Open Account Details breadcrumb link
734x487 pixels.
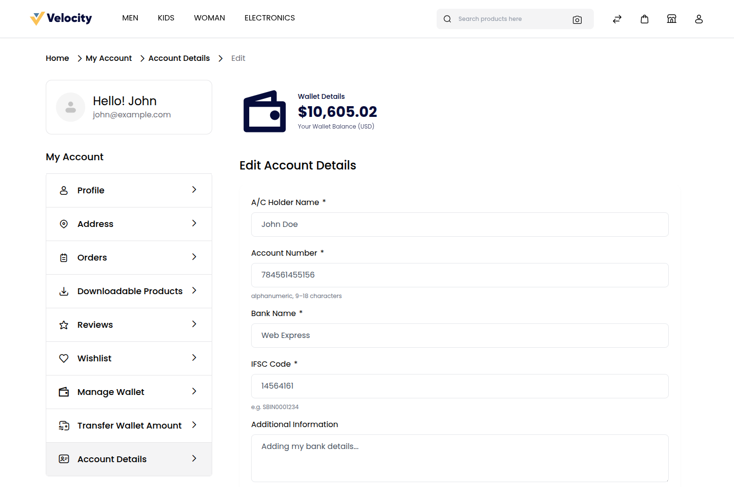tap(179, 58)
